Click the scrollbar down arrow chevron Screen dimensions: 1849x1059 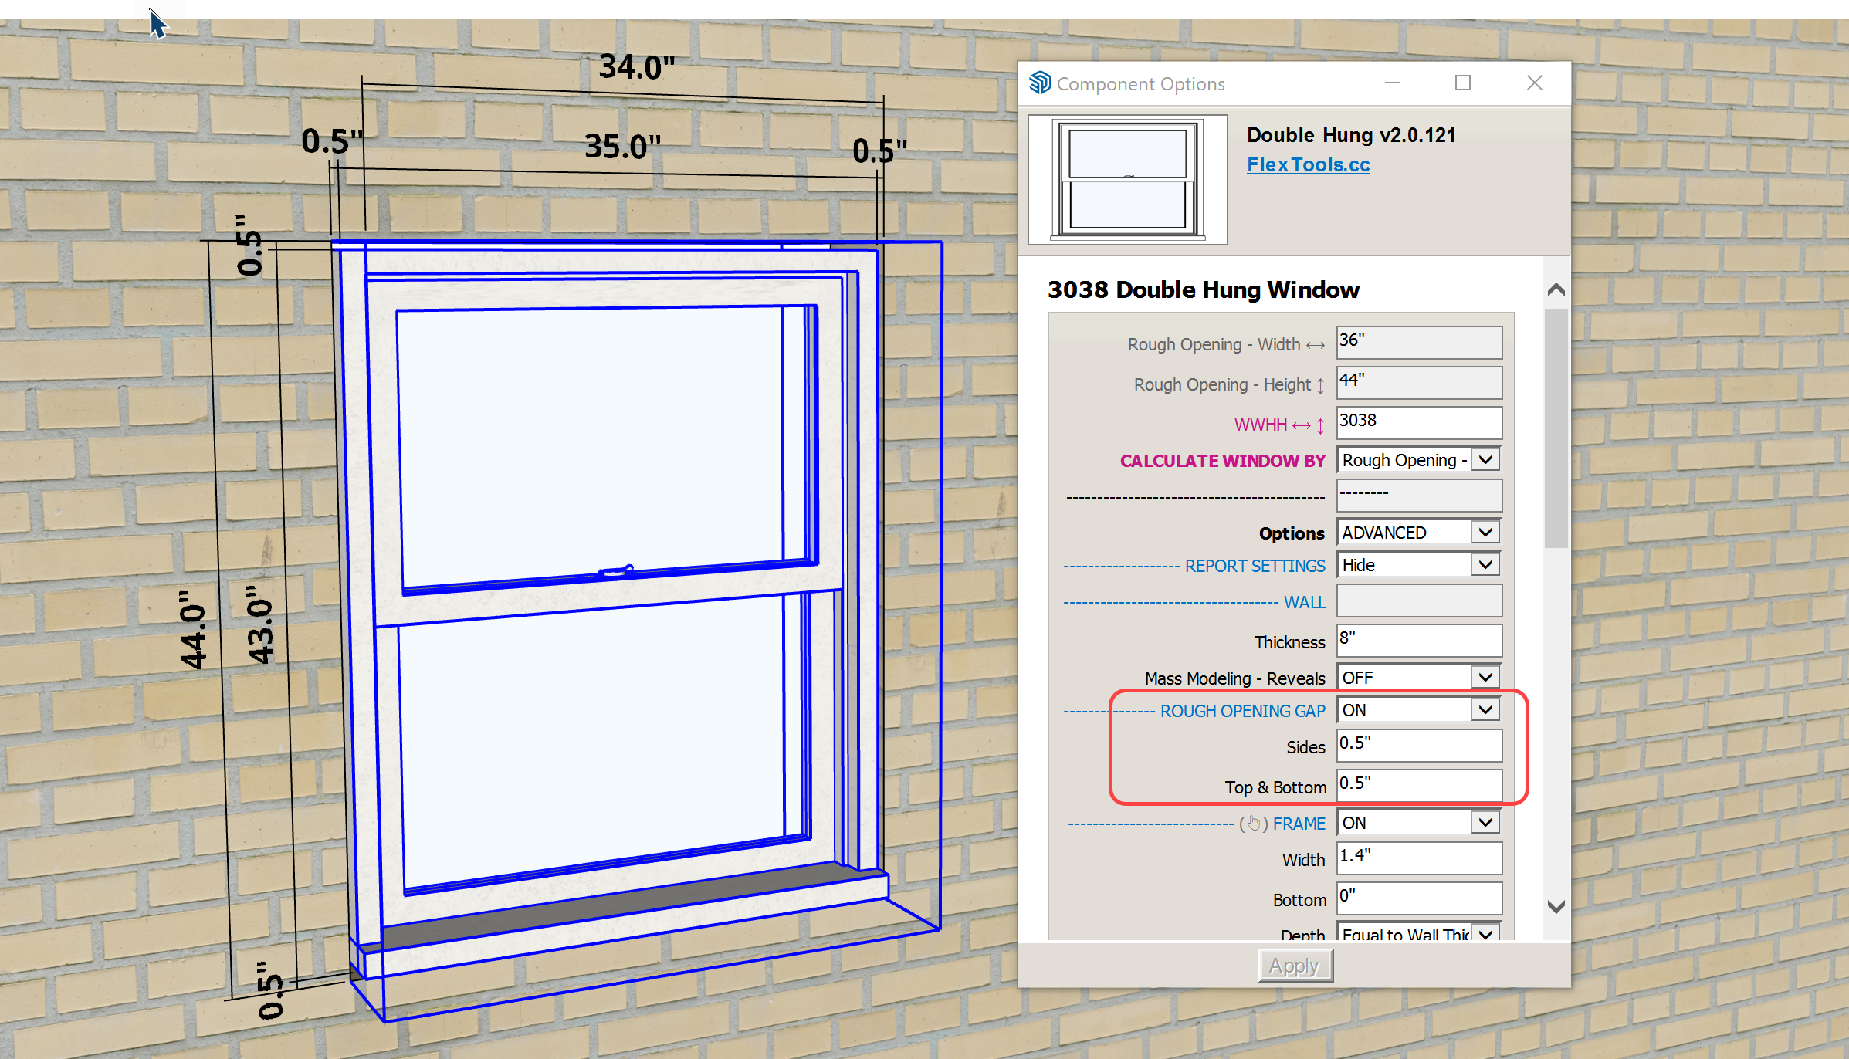pos(1556,905)
